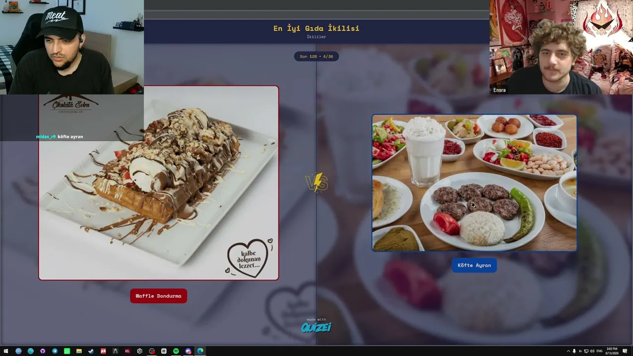
Task: Open Unity Hub from the taskbar
Action: tap(139, 351)
